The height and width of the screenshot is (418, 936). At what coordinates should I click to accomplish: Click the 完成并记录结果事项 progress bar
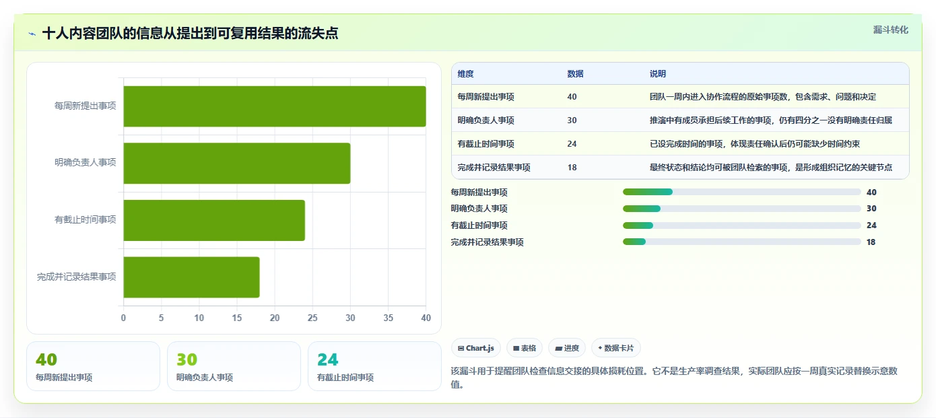742,242
